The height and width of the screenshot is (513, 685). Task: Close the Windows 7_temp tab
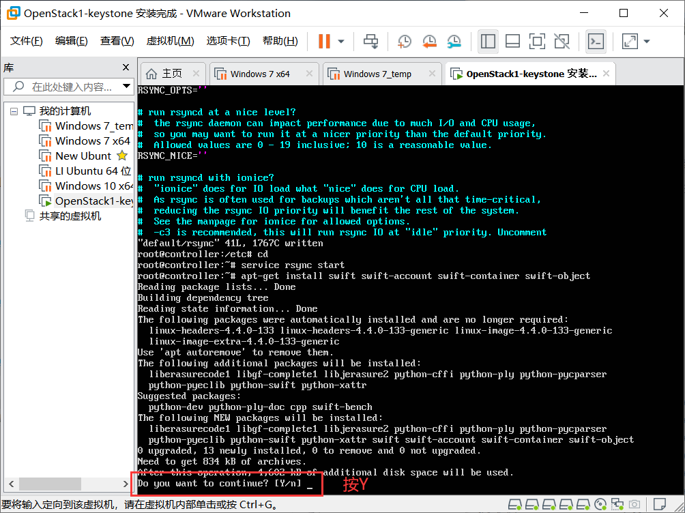click(x=432, y=74)
